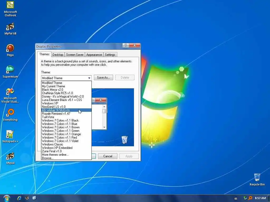Screen dimensions: 270x202
Task: Select the Everything desktop shortcut
Action: click(x=10, y=115)
